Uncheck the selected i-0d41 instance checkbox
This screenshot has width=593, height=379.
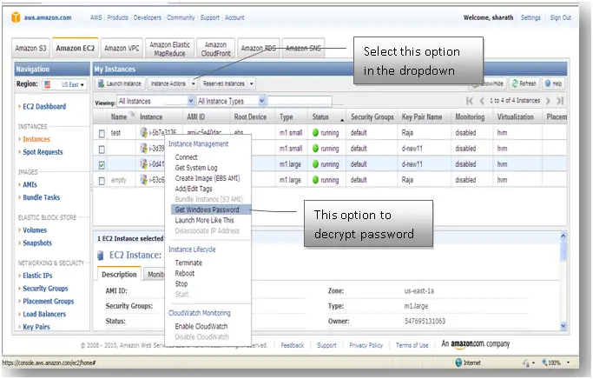tap(102, 165)
